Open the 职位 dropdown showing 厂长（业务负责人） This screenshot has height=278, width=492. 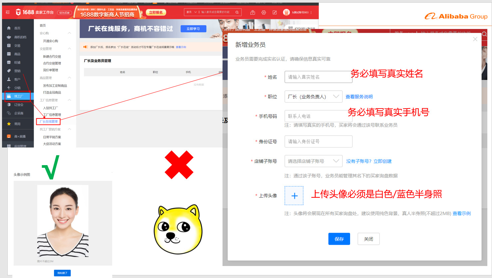[313, 97]
